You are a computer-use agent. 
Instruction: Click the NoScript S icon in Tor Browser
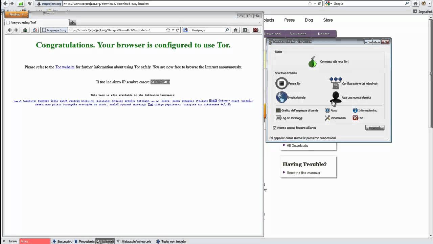coord(35,30)
